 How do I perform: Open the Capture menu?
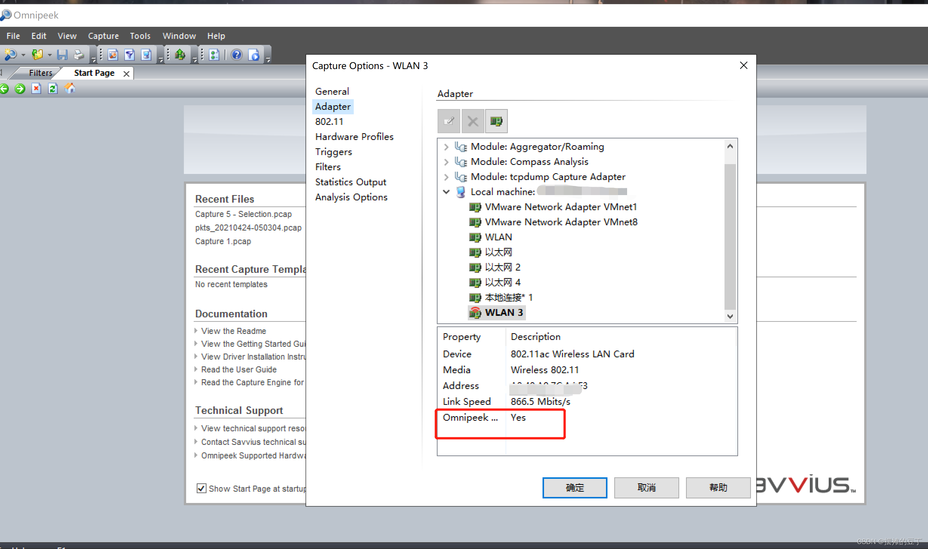click(103, 36)
